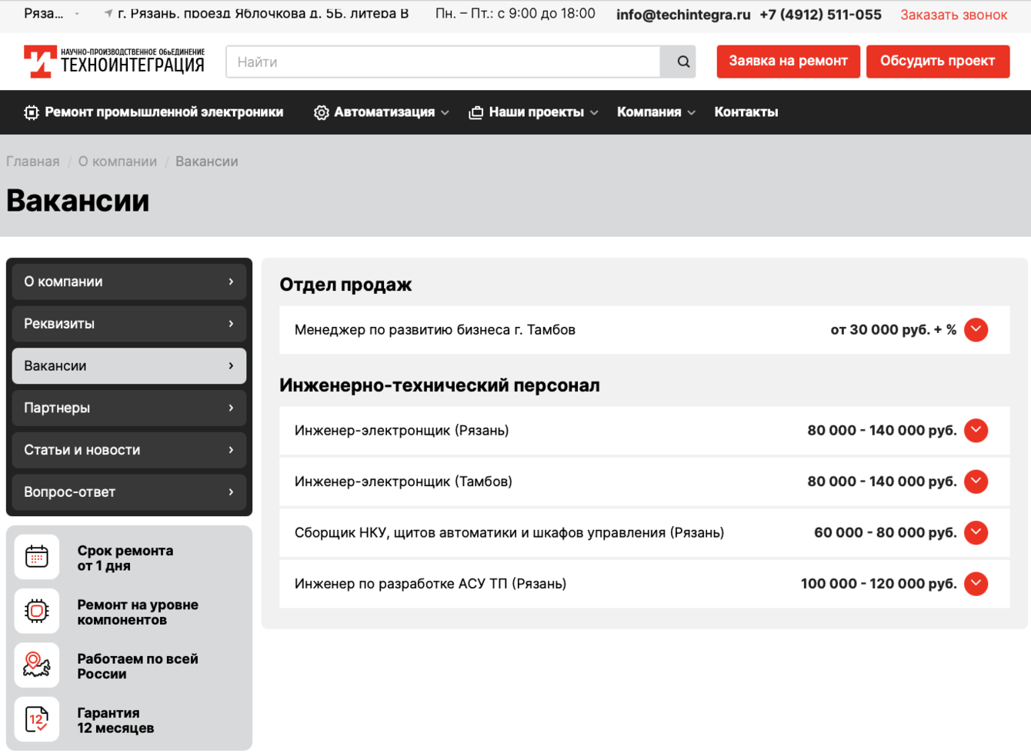Open Статьи и новости in the sidebar
Image resolution: width=1031 pixels, height=753 pixels.
[x=129, y=450]
